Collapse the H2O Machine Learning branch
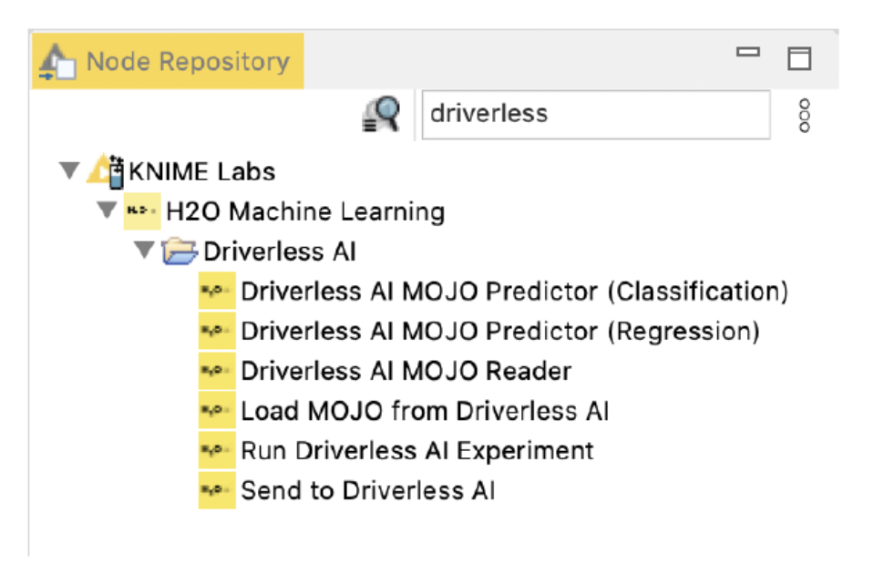Viewport: 884px width, 585px height. coord(107,211)
